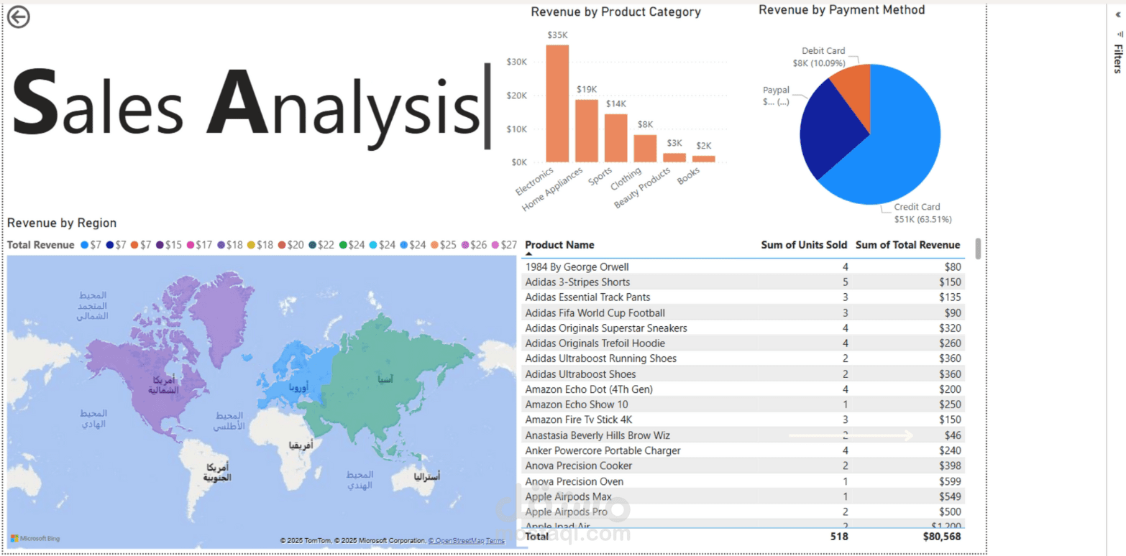Viewport: 1126px width, 556px height.
Task: Click the Revenue by Product Category title
Action: (x=615, y=12)
